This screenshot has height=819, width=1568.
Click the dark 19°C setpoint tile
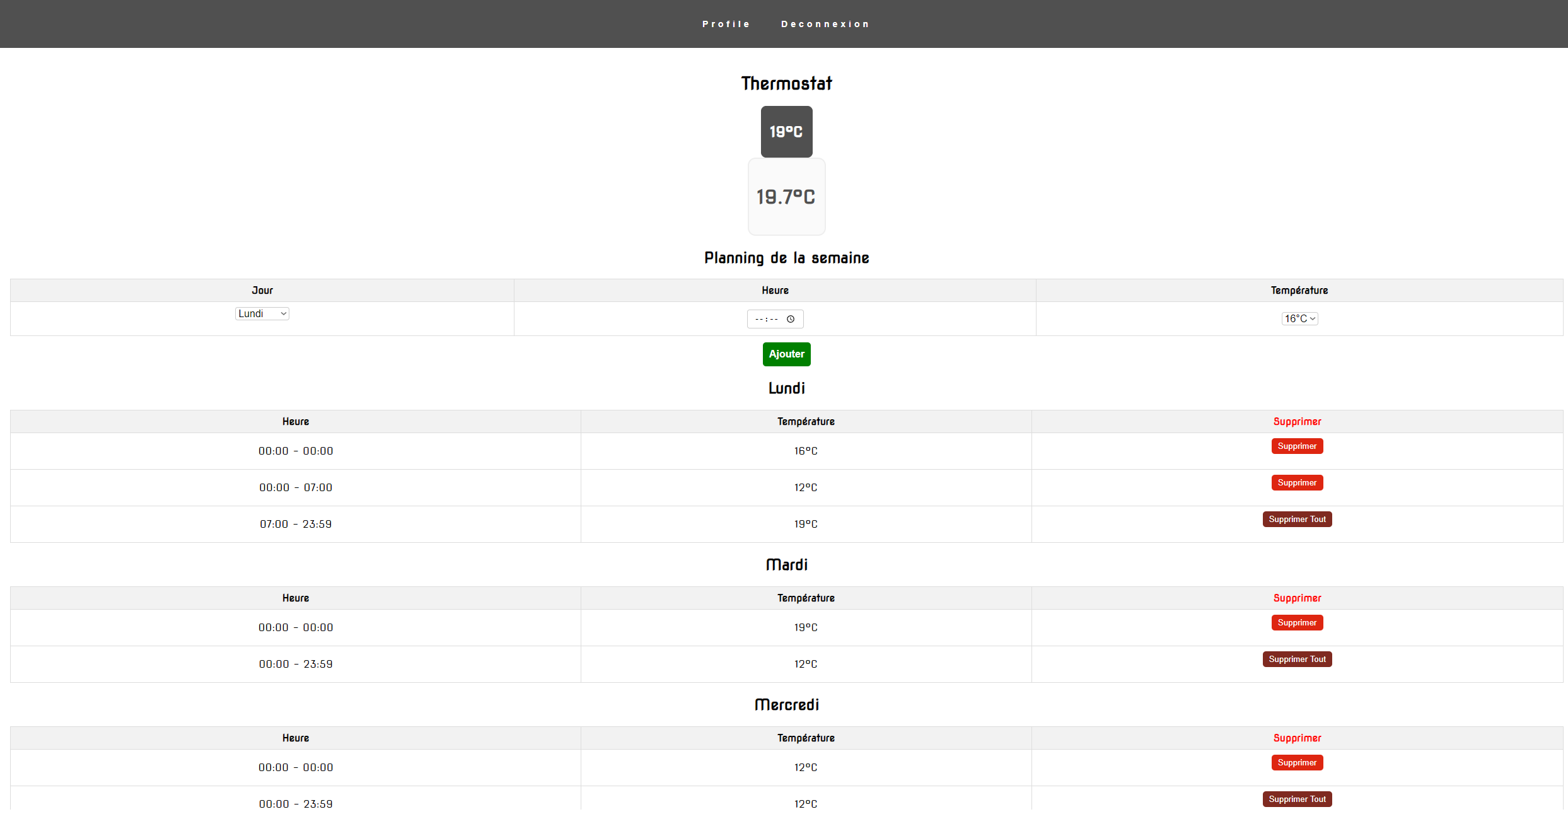tap(786, 132)
